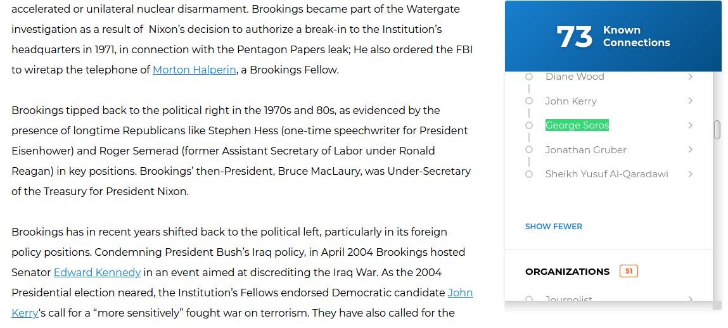Screen dimensions: 728x328
Task: Select the circle marker beside Jonathan Gruber
Action: pyautogui.click(x=529, y=149)
